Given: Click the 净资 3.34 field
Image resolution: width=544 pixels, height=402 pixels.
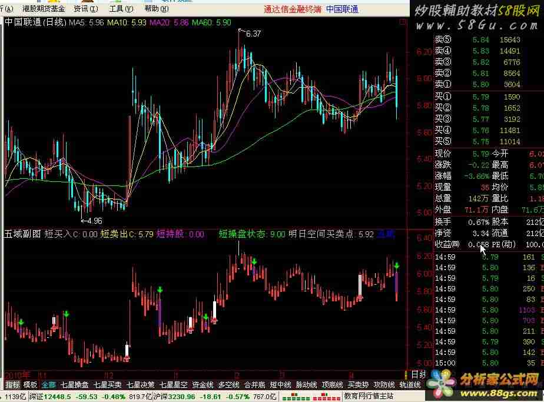Looking at the screenshot, I should [x=462, y=232].
